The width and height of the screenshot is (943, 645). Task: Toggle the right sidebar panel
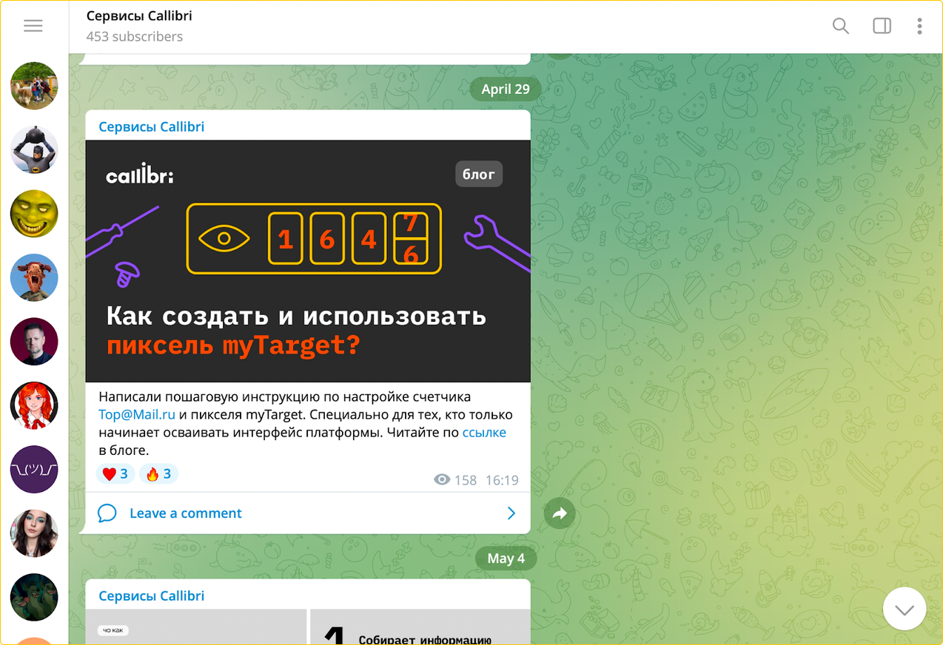click(882, 26)
